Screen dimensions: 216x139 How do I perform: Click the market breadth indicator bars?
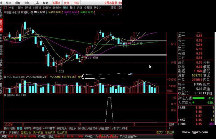pyautogui.click(x=107, y=136)
